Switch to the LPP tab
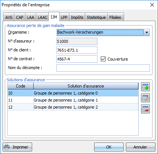The image size is (158, 154). tap(64, 17)
